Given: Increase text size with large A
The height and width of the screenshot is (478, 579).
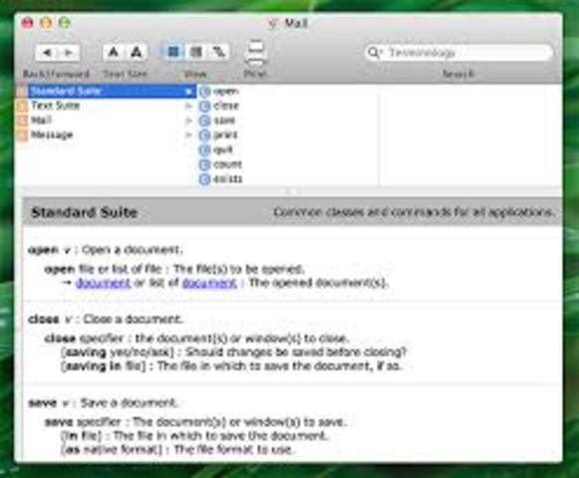Looking at the screenshot, I should click(x=137, y=53).
